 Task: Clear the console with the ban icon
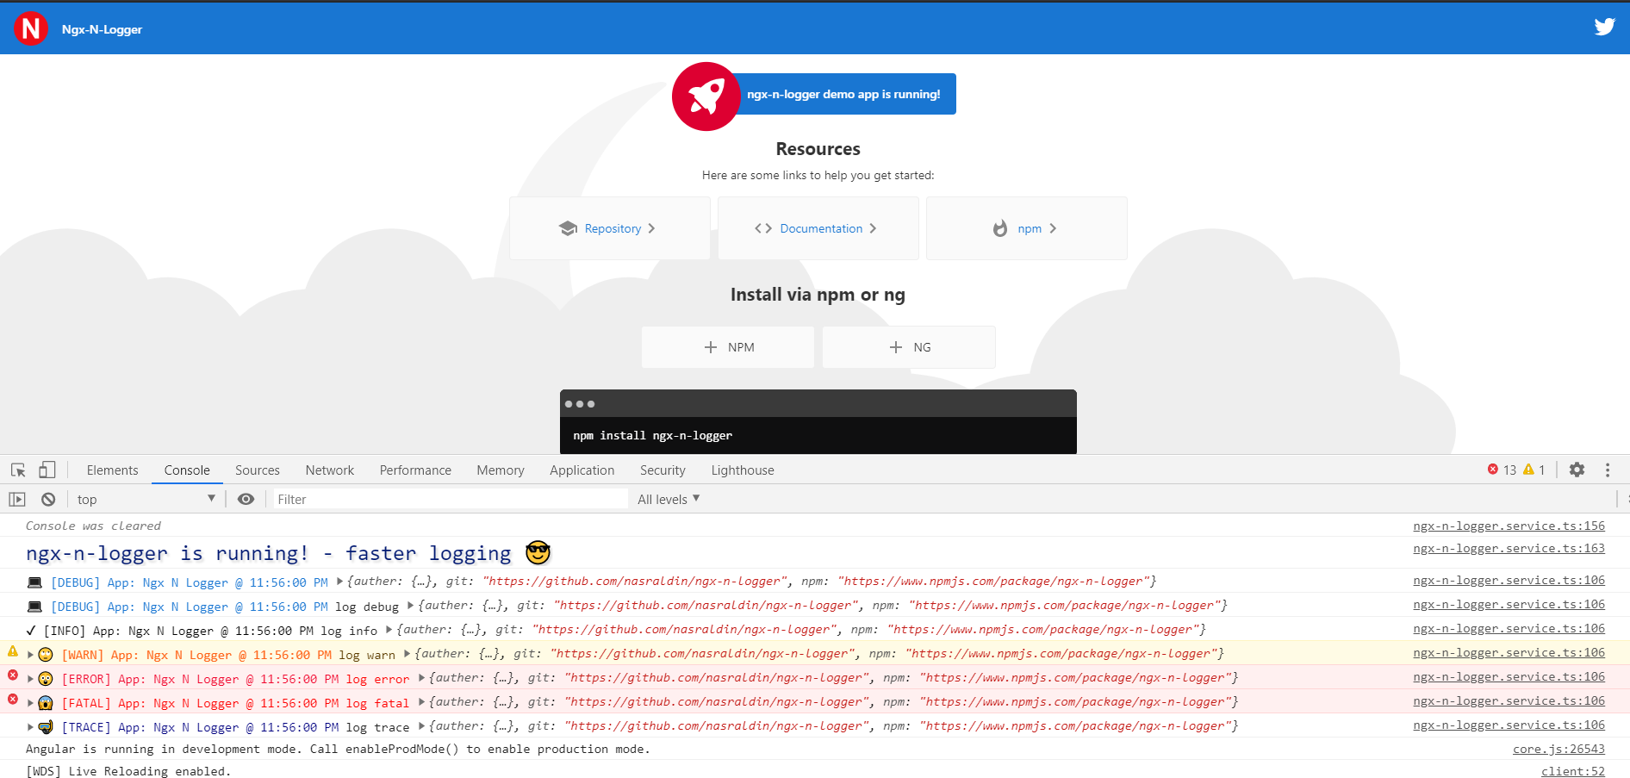tap(48, 499)
